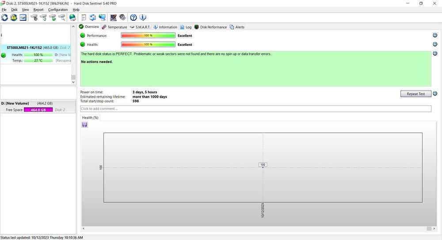Click the green check icon next to Performance label
The width and height of the screenshot is (442, 240).
click(83, 35)
